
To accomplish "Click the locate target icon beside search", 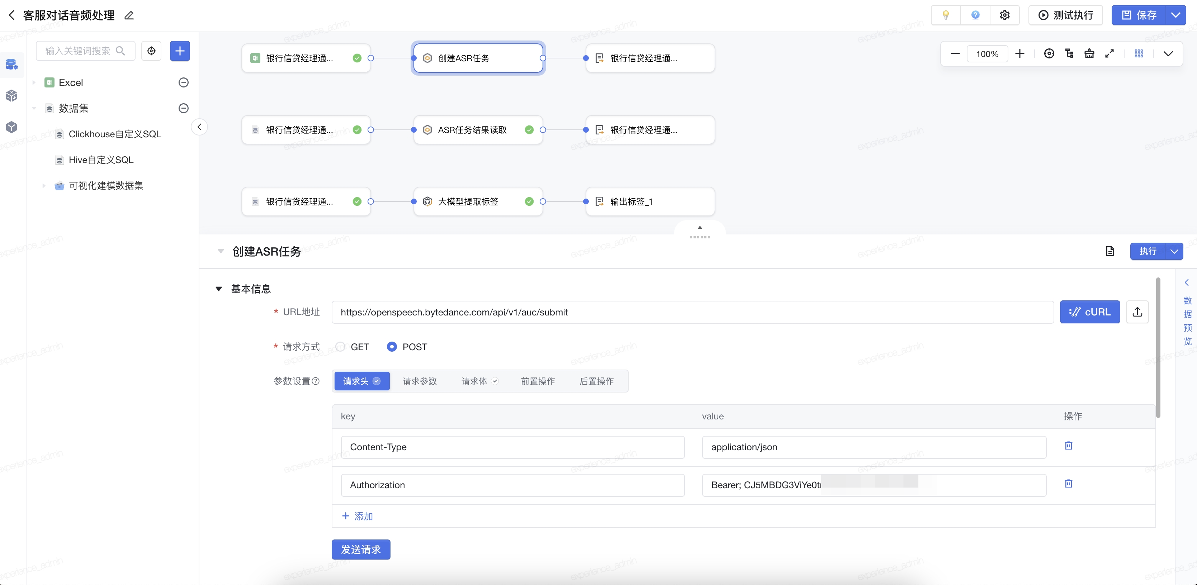I will 151,51.
